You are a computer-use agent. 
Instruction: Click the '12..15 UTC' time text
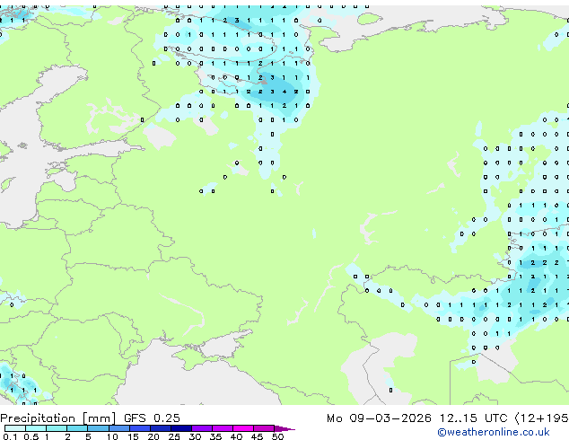[474, 418]
